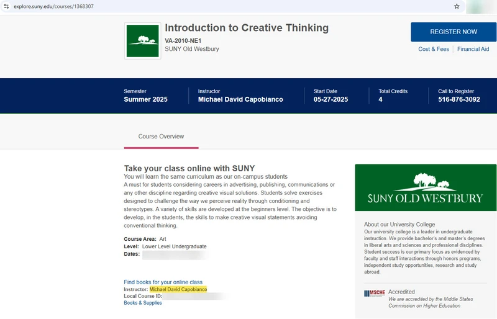497x319 pixels.
Task: Open the Financial Aid link
Action: coord(473,49)
